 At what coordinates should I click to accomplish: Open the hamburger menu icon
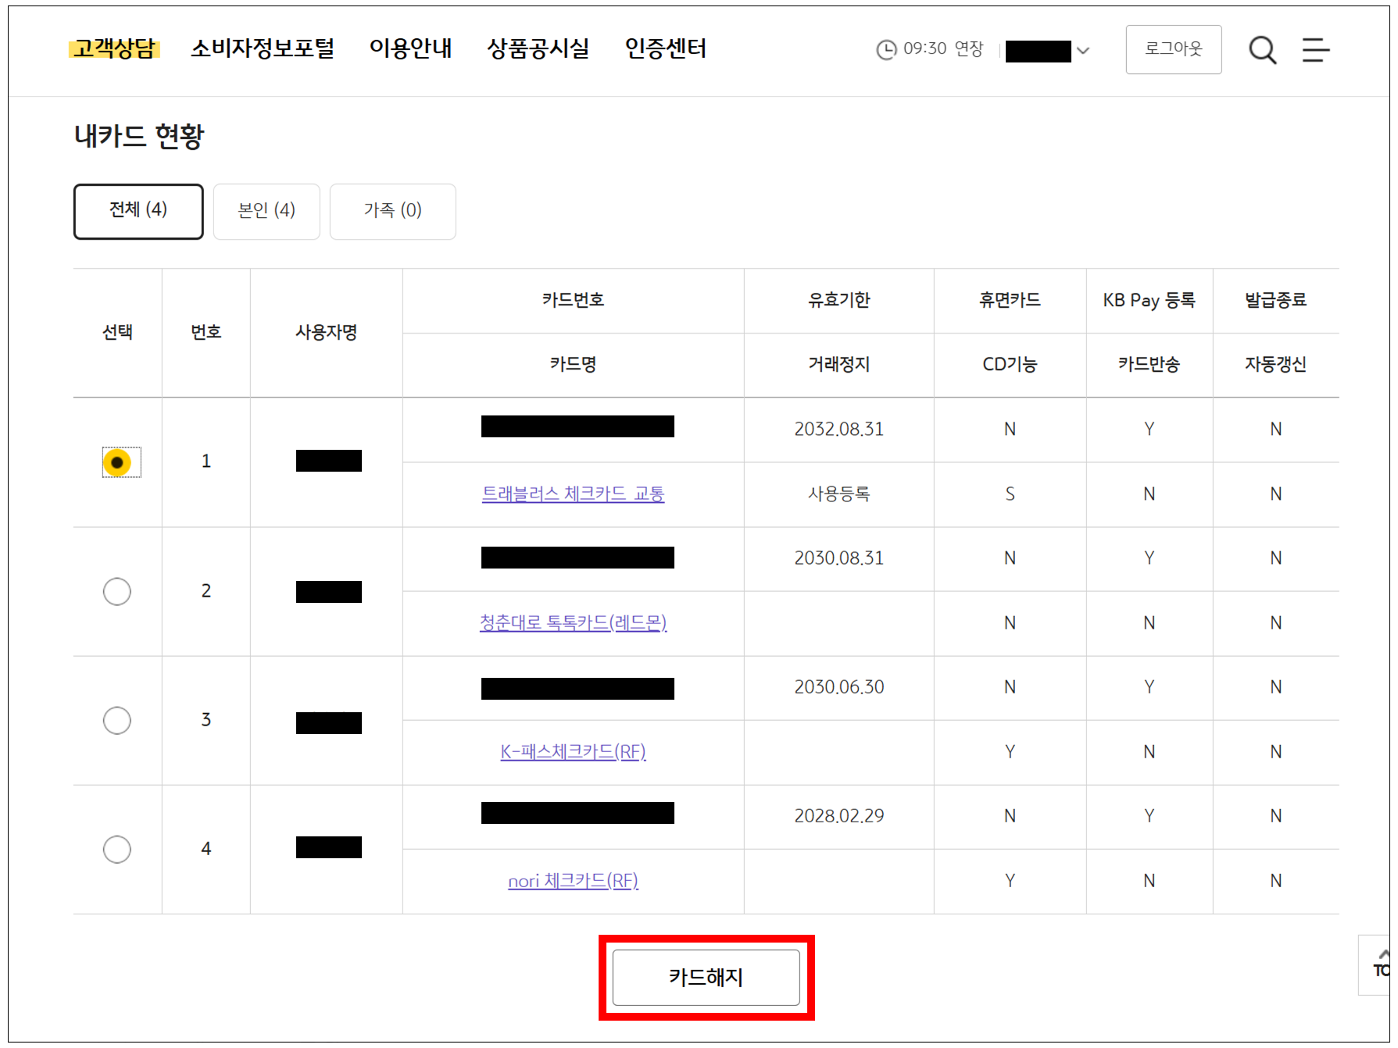(x=1315, y=50)
